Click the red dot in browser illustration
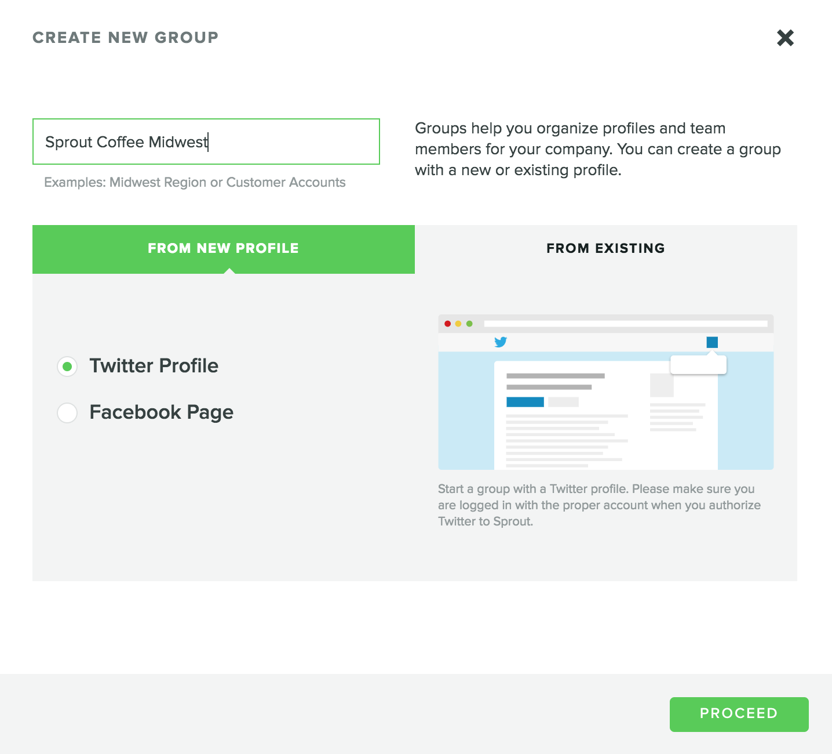The width and height of the screenshot is (832, 754). coord(447,324)
